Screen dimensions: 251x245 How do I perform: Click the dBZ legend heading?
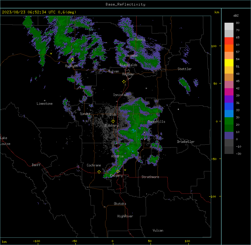[x=236, y=15]
